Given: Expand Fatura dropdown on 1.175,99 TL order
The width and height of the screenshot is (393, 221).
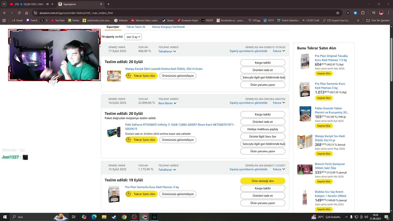Looking at the screenshot, I should (279, 169).
